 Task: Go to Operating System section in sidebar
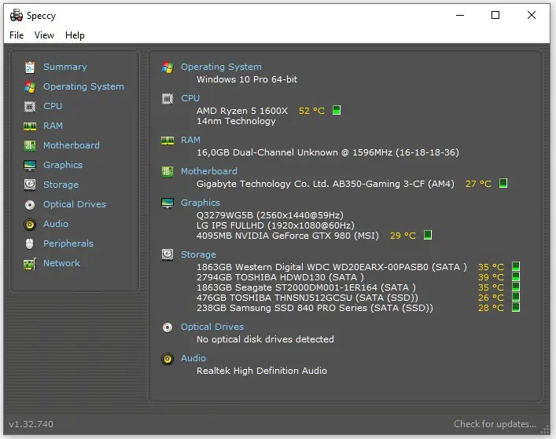click(x=83, y=86)
